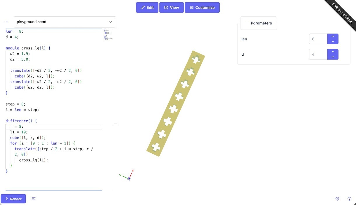The height and width of the screenshot is (205, 356).
Task: Switch to the Edit tab
Action: 147,8
